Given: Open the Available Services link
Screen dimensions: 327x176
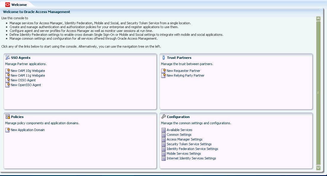Looking at the screenshot, I should [179, 130].
